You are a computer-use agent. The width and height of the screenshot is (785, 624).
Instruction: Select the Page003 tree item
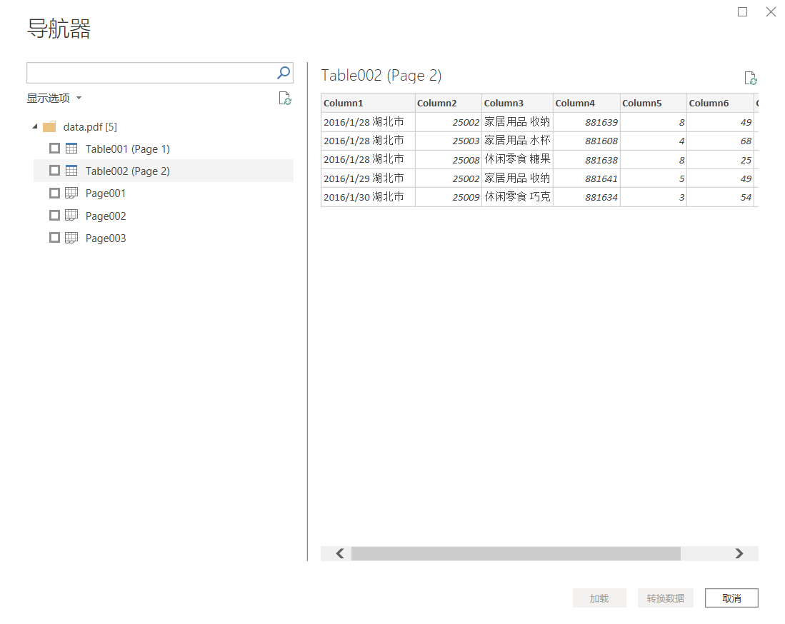(106, 238)
